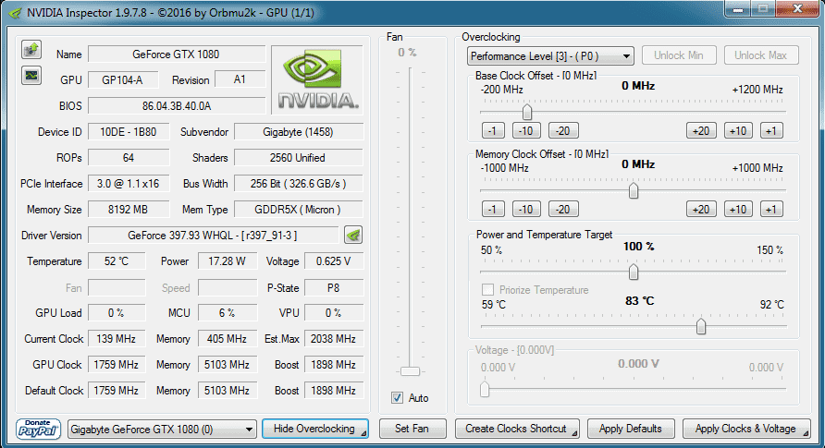Screen dimensions: 825x448
Task: Open the Performance Level [3] - (P0) dropdown
Action: 550,55
